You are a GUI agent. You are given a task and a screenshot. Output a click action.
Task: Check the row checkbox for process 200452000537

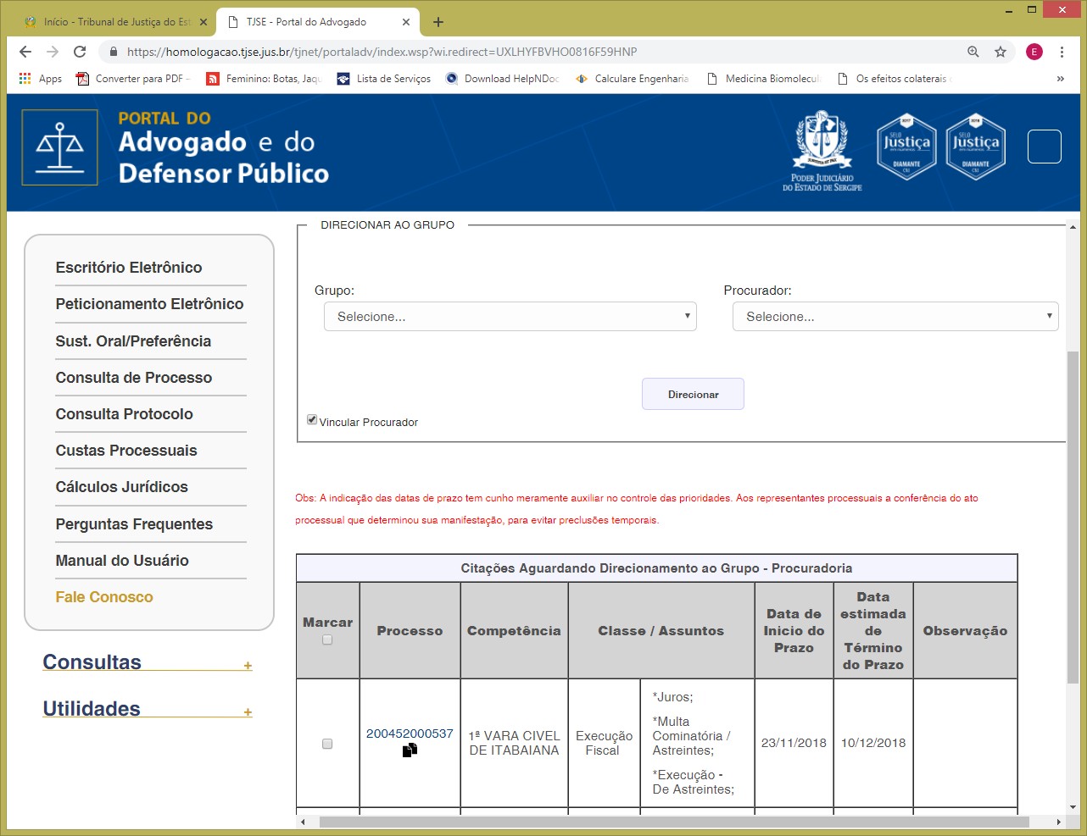pyautogui.click(x=327, y=744)
